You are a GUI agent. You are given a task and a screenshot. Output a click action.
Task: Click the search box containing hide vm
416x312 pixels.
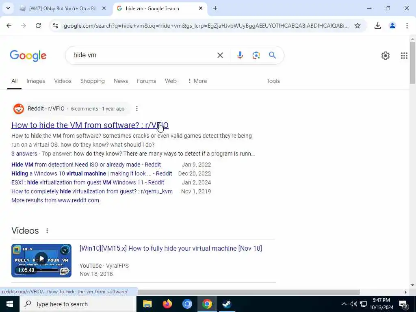[143, 55]
